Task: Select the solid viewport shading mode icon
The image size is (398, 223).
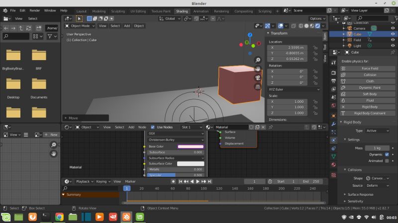Action: pyautogui.click(x=306, y=26)
